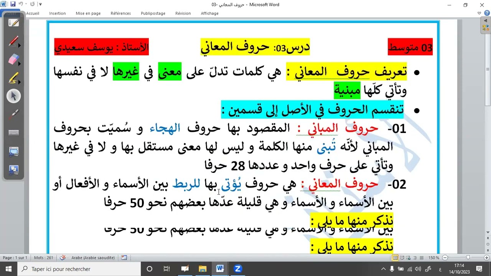
Task: Open word count Mots 261
Action: (x=44, y=258)
